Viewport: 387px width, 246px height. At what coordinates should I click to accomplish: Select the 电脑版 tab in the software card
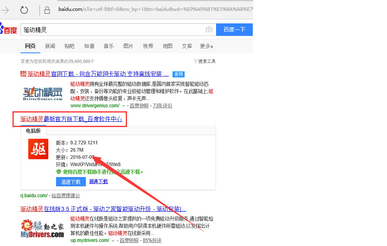pos(33,130)
